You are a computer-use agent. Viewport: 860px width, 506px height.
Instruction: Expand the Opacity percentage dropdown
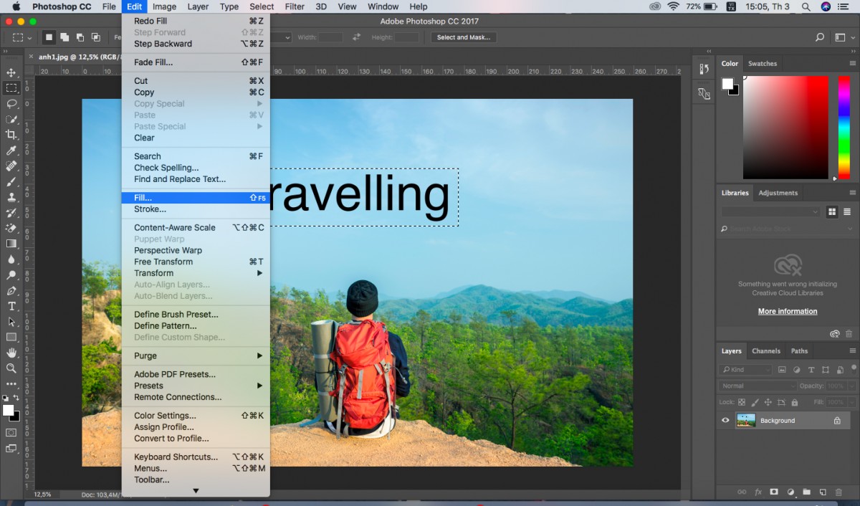tap(851, 386)
